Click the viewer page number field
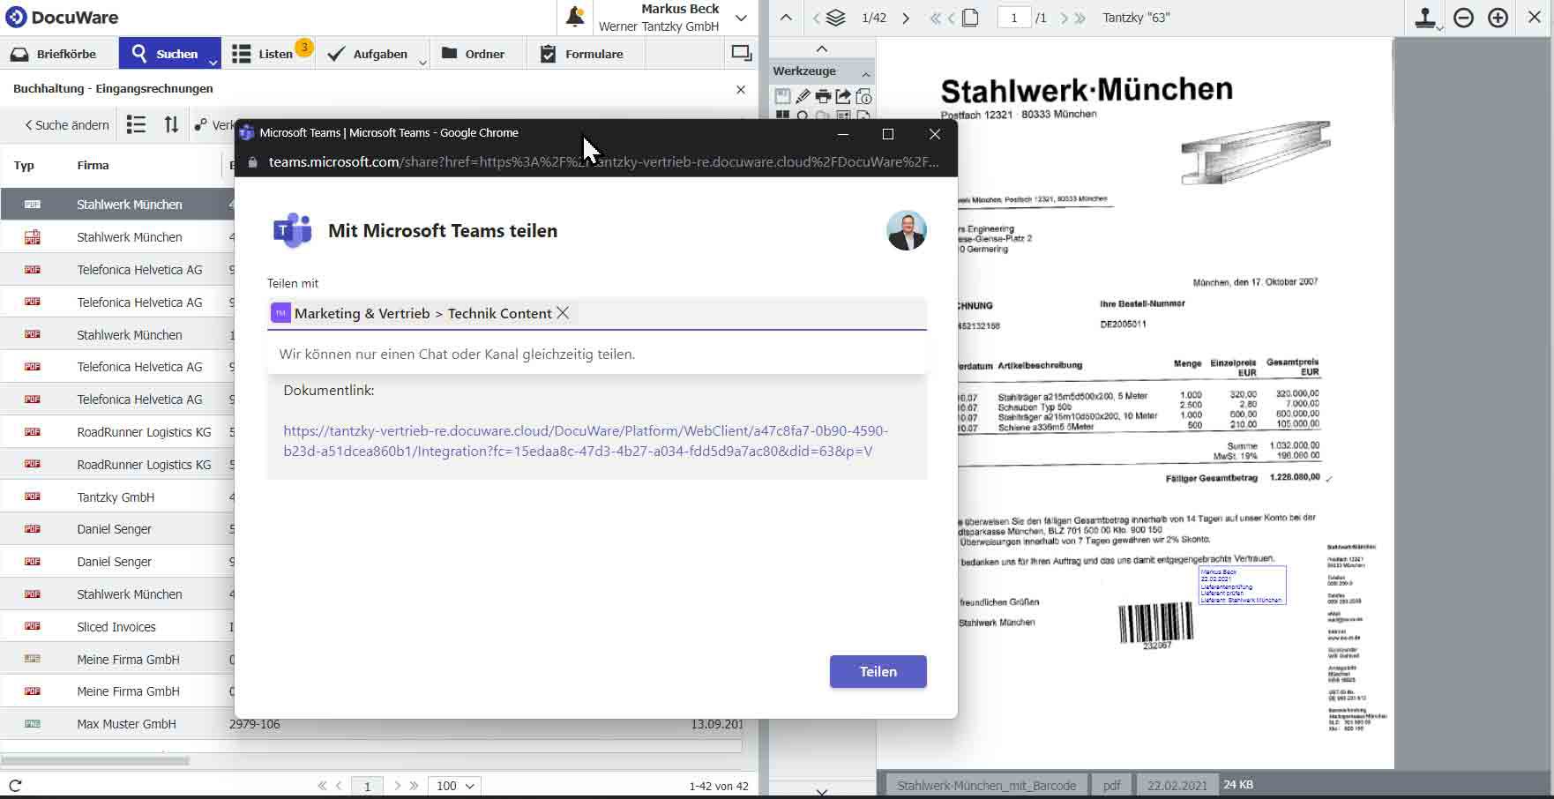Viewport: 1554px width, 799px height. (x=1014, y=18)
